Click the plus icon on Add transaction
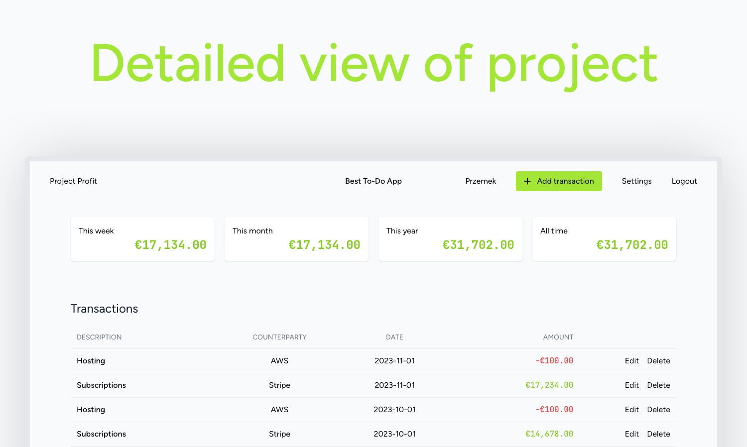The image size is (747, 447). (x=528, y=181)
